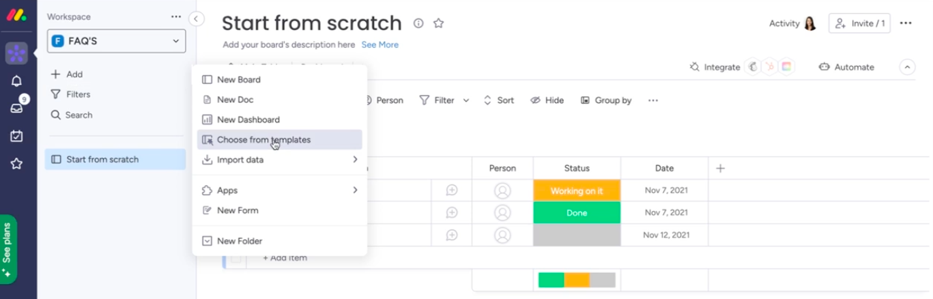This screenshot has width=933, height=299.
Task: Open My Work calendar-check icon
Action: 16,136
